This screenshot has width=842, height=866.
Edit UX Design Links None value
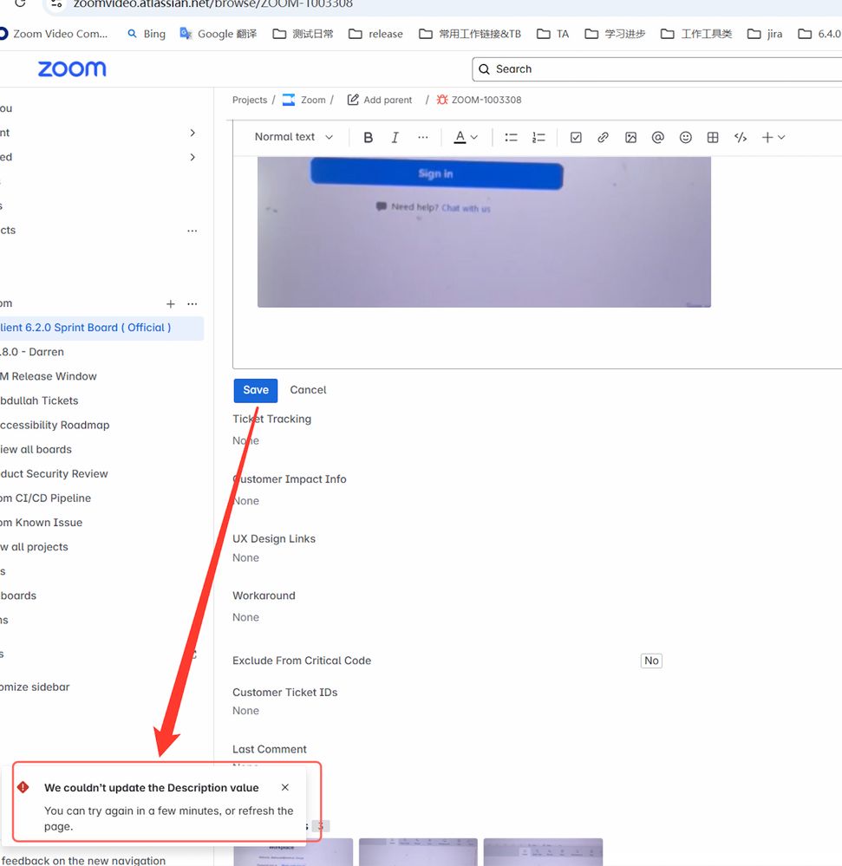246,557
